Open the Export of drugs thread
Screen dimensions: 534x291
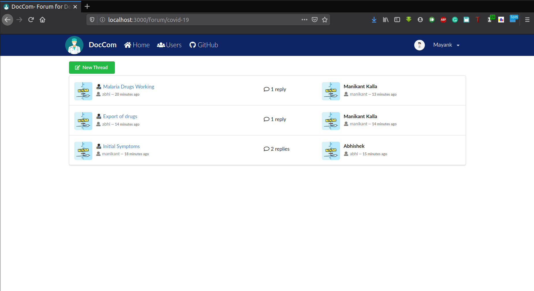[120, 116]
